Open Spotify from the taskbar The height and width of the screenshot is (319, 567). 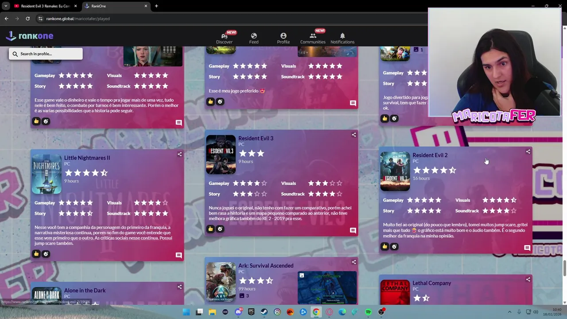pyautogui.click(x=368, y=312)
